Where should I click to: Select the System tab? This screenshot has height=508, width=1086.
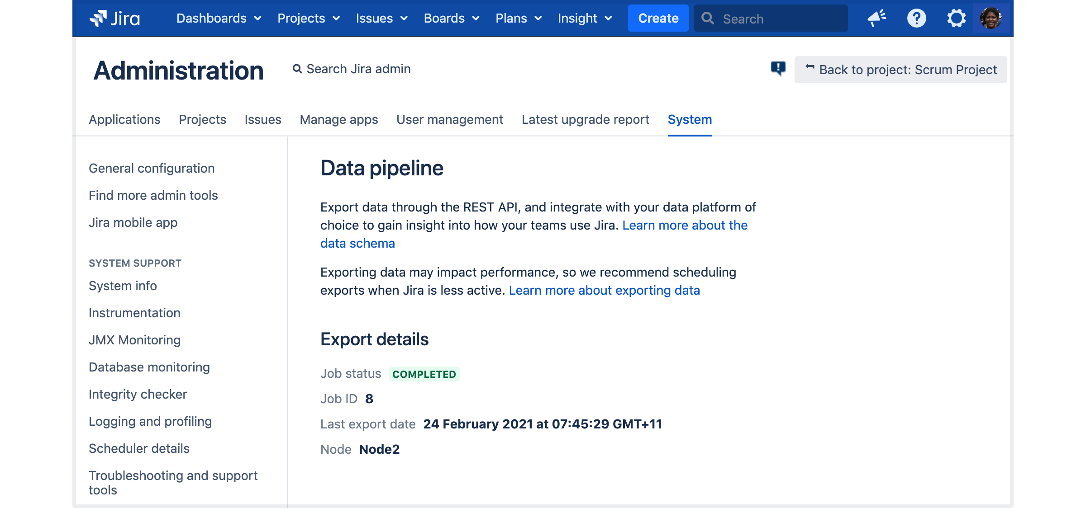[x=690, y=119]
